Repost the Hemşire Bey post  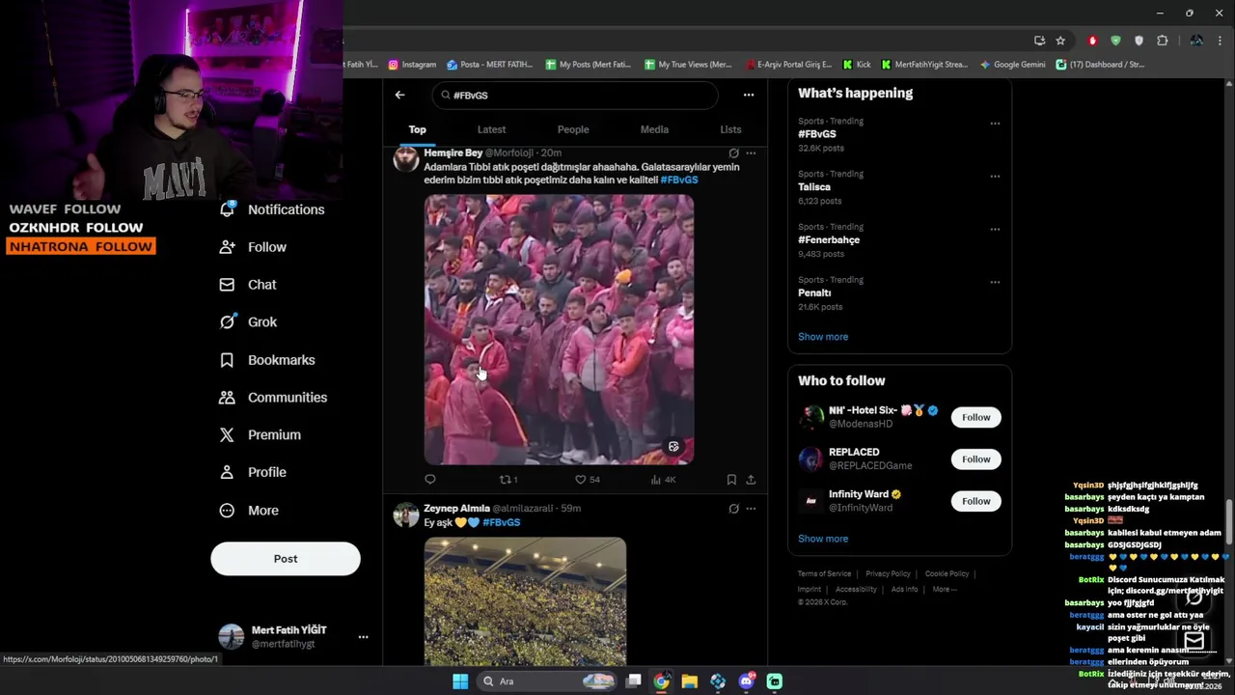[x=508, y=480]
